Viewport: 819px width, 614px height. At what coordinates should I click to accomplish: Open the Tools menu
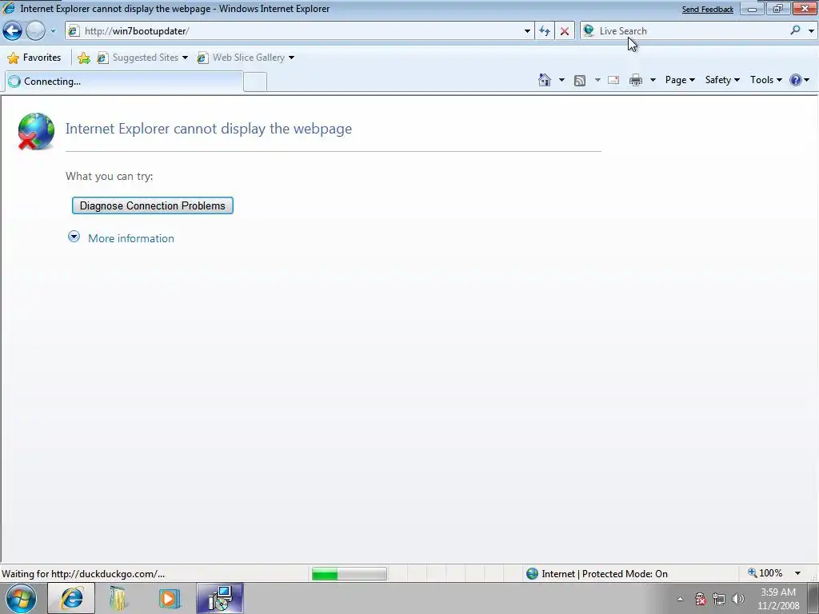765,80
